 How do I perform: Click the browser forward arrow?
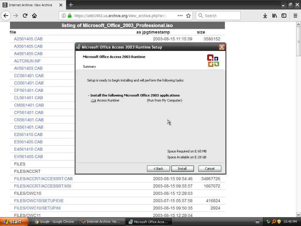coord(16,16)
